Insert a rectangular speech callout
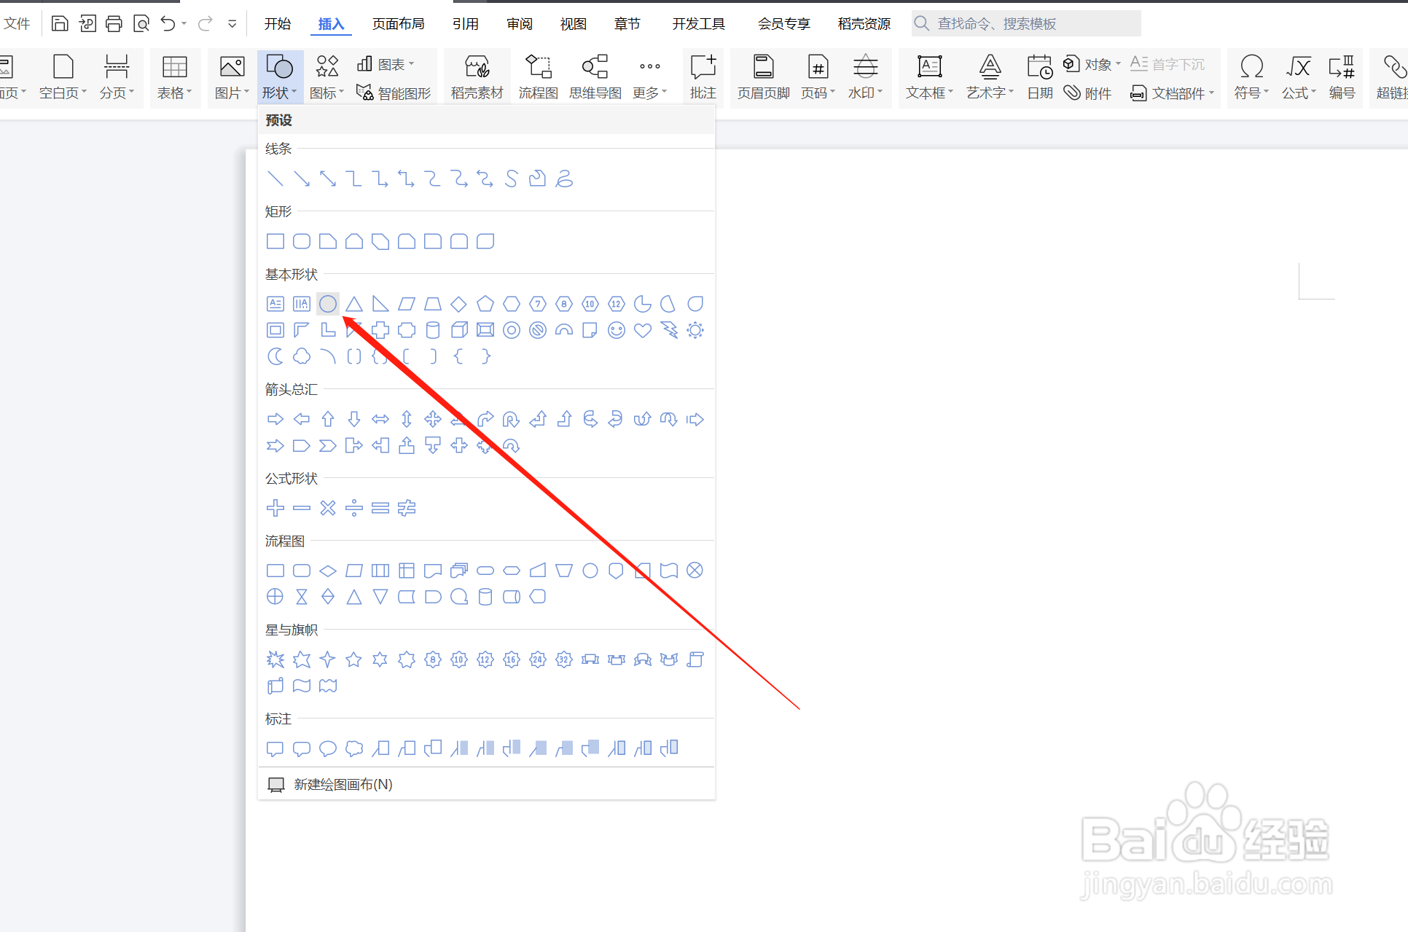This screenshot has width=1408, height=932. click(275, 748)
